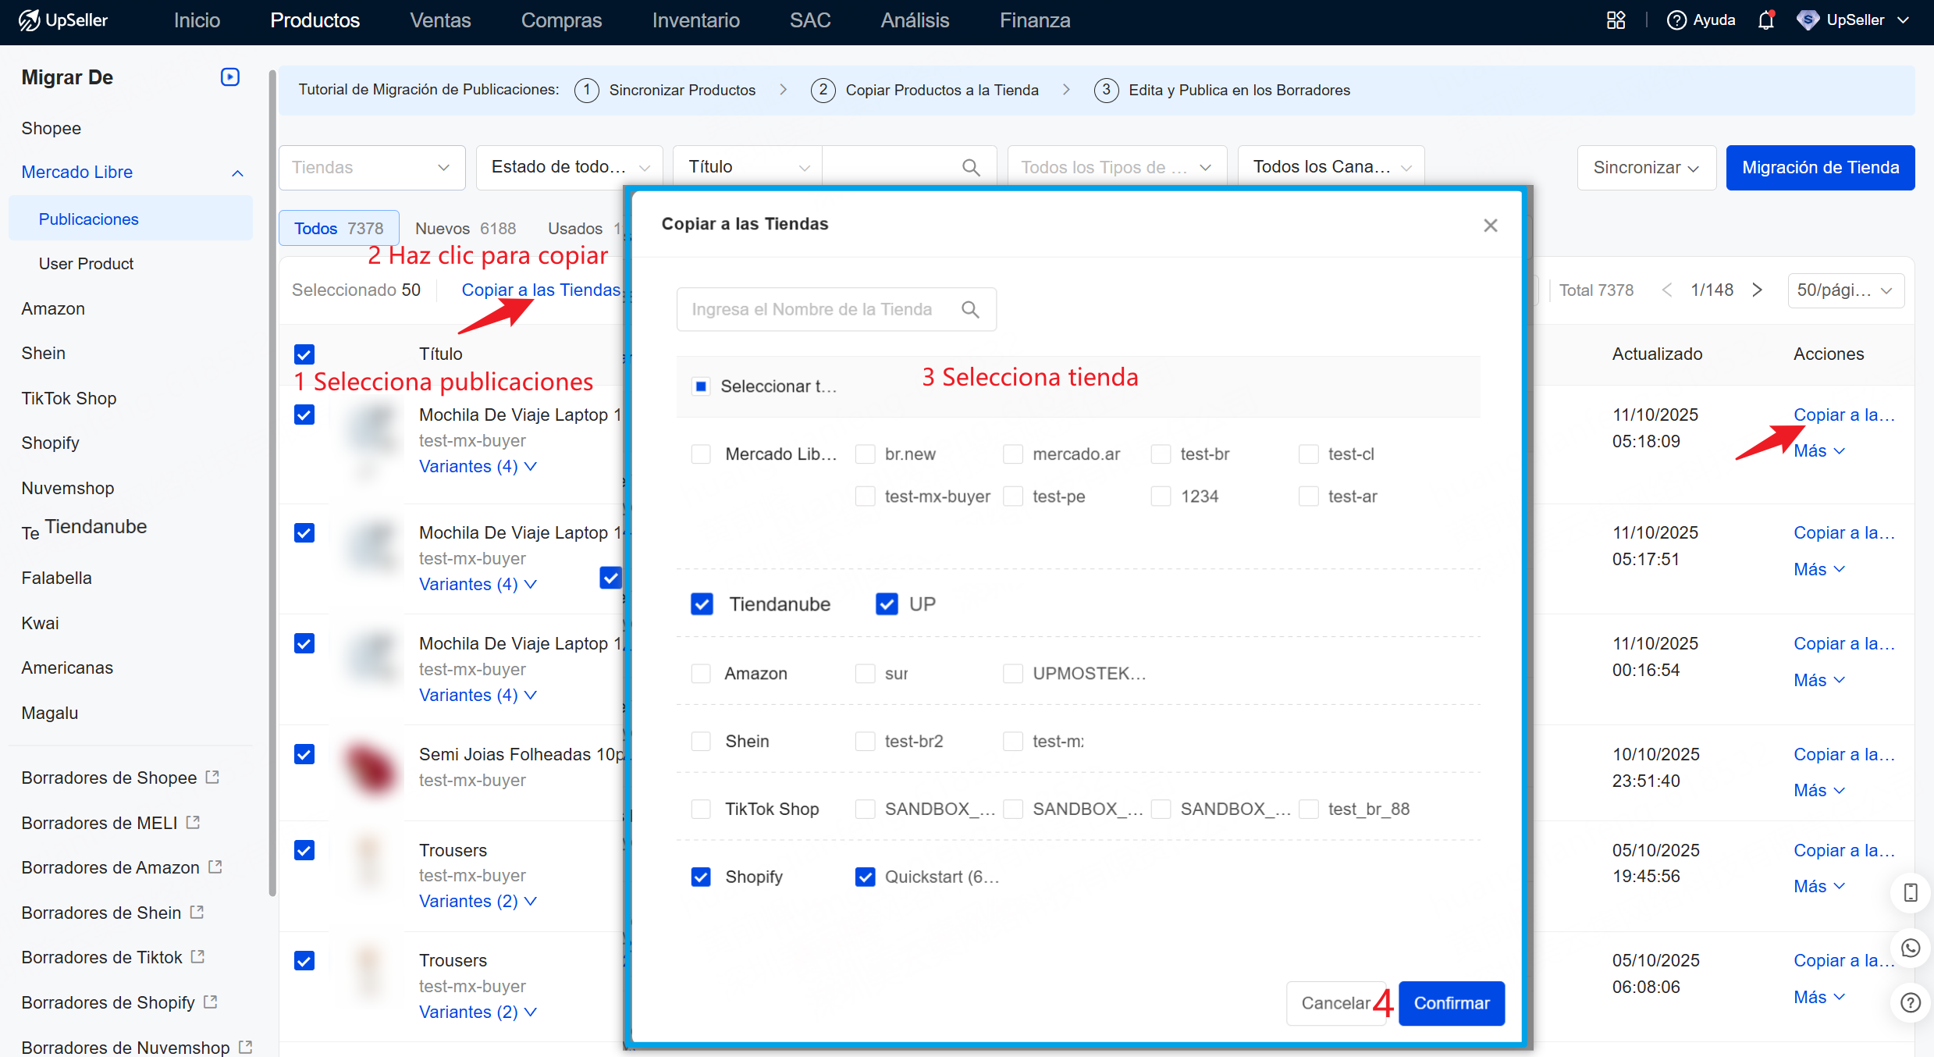Open the apps grid icon in top bar
This screenshot has width=1934, height=1057.
[x=1616, y=20]
